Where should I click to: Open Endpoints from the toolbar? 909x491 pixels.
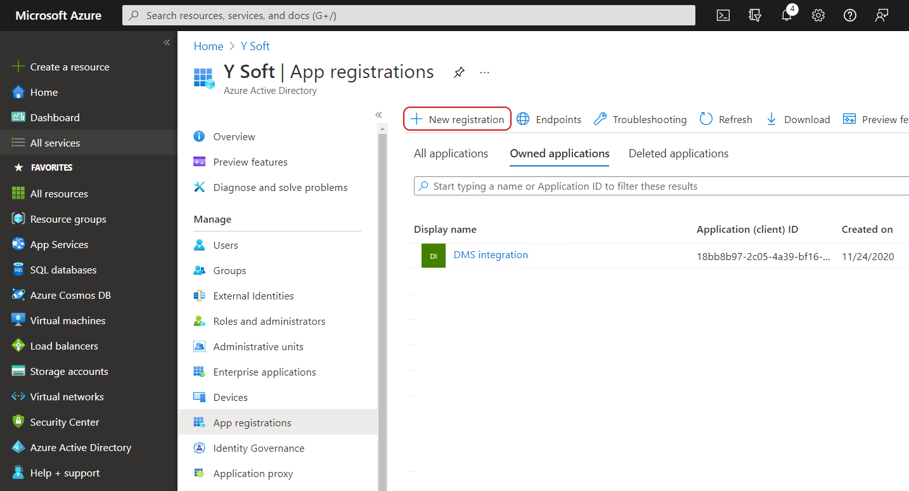click(x=549, y=119)
